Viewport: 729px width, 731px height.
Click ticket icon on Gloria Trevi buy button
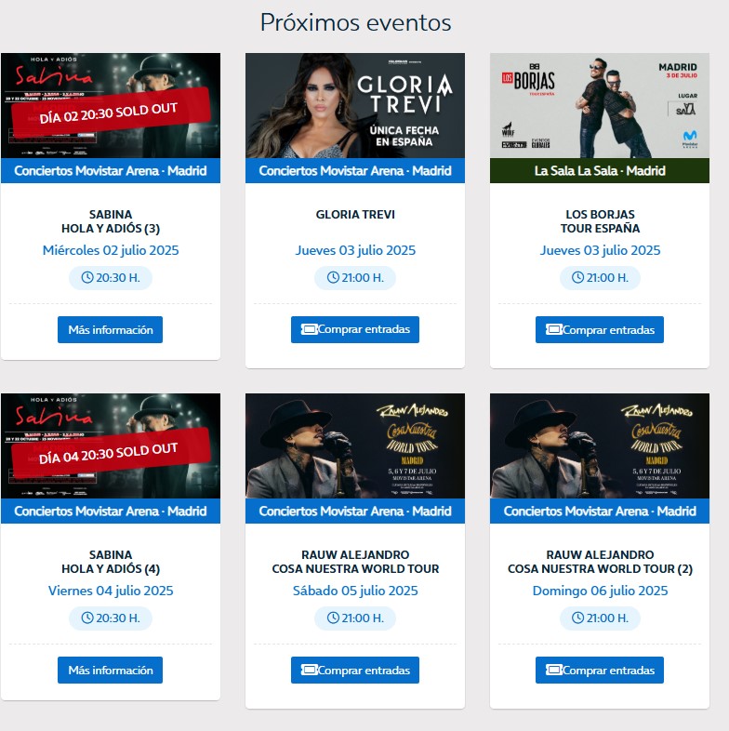[x=309, y=329]
